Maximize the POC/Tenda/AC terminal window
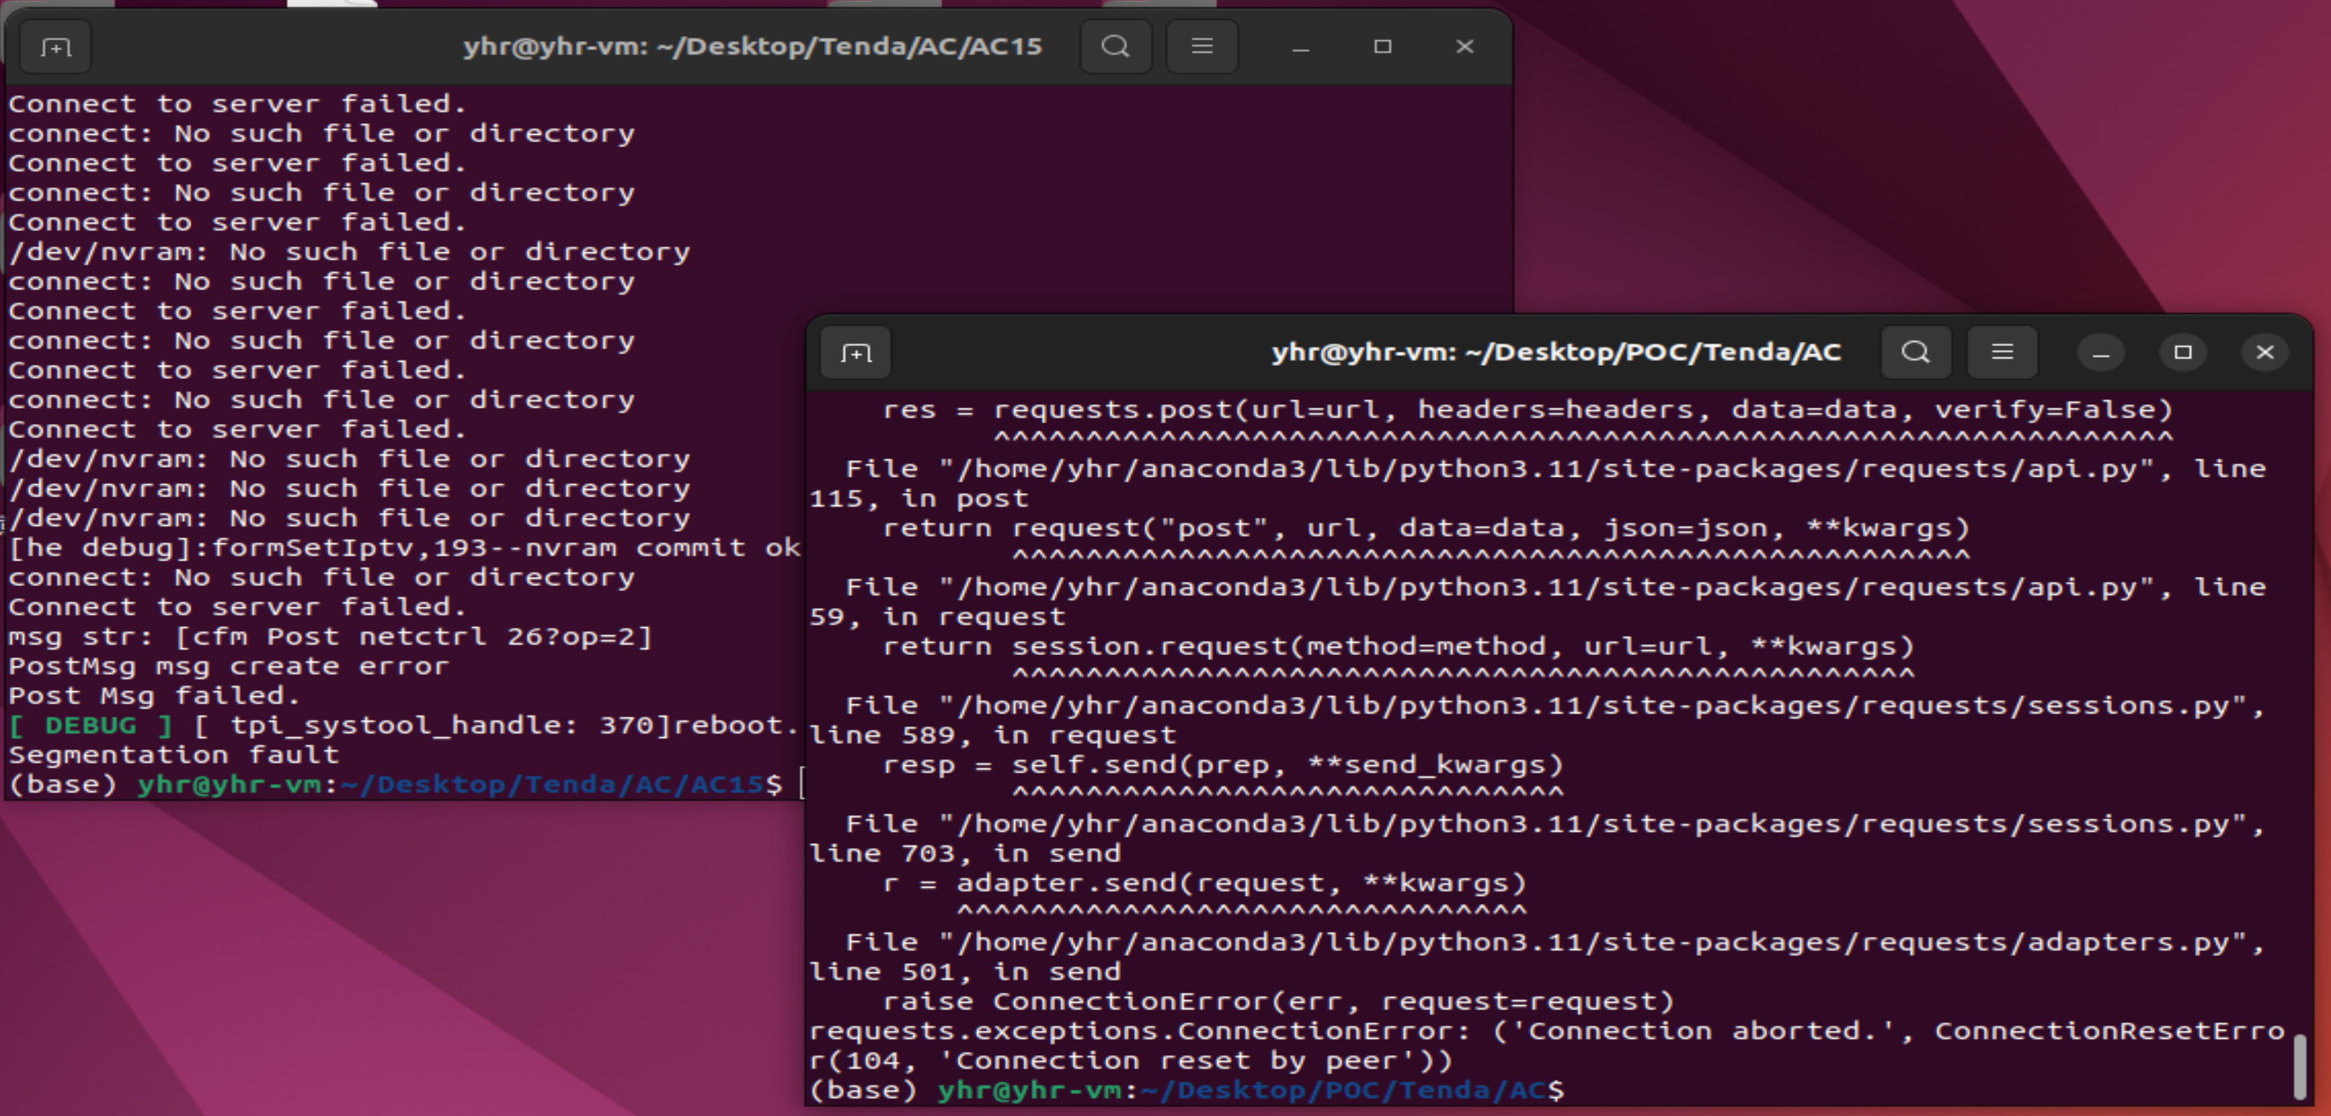Screen dimensions: 2331x1116 pyautogui.click(x=2182, y=351)
